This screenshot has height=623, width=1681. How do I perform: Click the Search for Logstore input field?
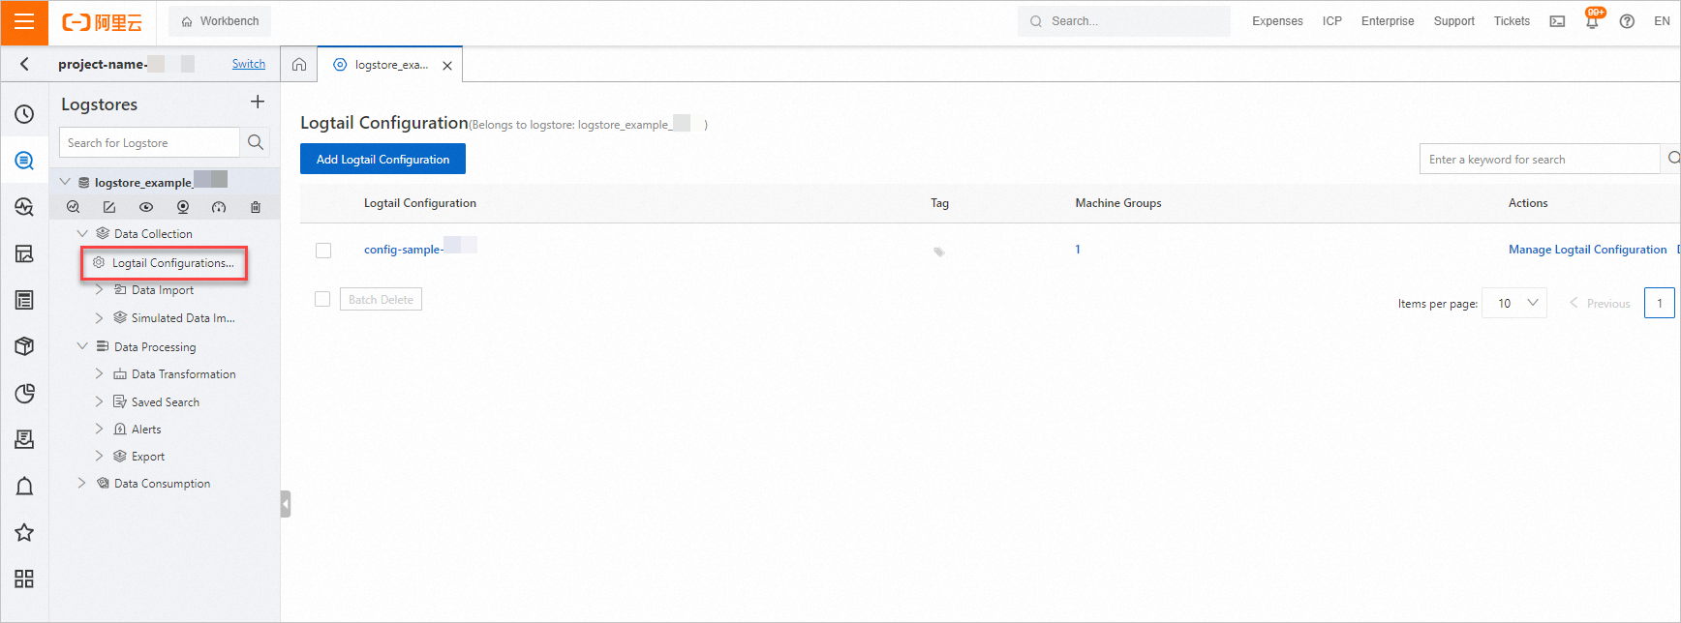(x=149, y=143)
